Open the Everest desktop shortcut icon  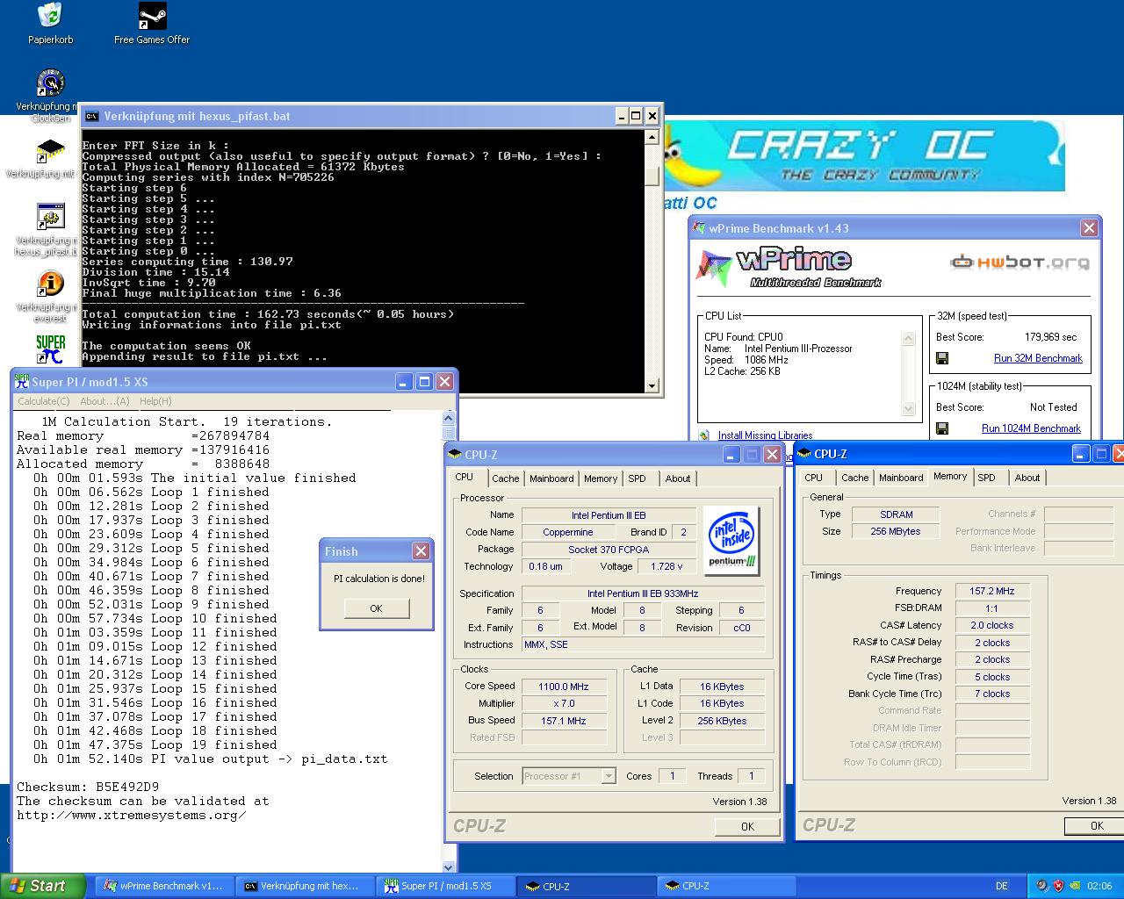coord(50,285)
